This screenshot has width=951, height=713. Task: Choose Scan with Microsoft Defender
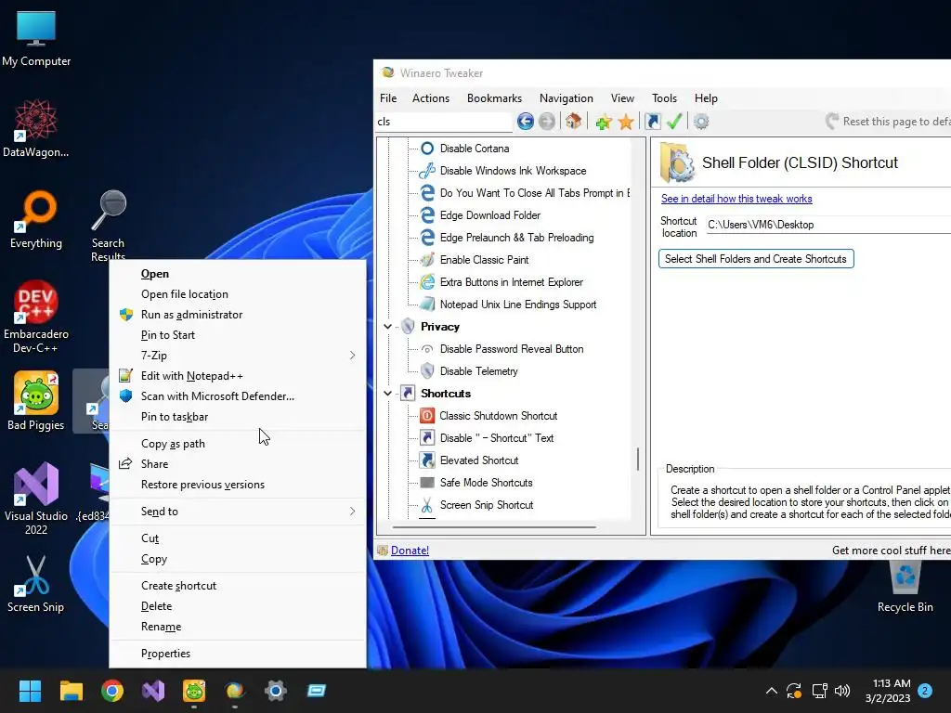[x=238, y=396]
